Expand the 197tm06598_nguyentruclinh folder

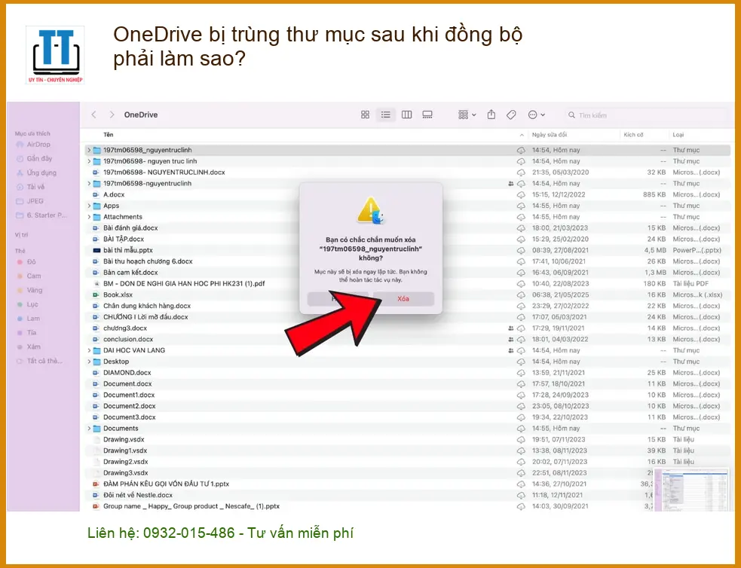(x=89, y=150)
